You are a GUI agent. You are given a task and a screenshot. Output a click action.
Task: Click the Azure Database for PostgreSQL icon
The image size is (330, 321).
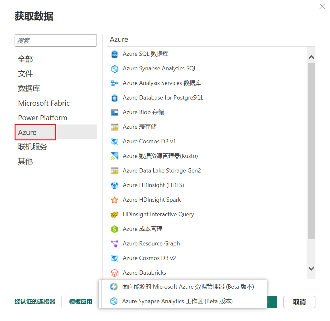pyautogui.click(x=115, y=98)
